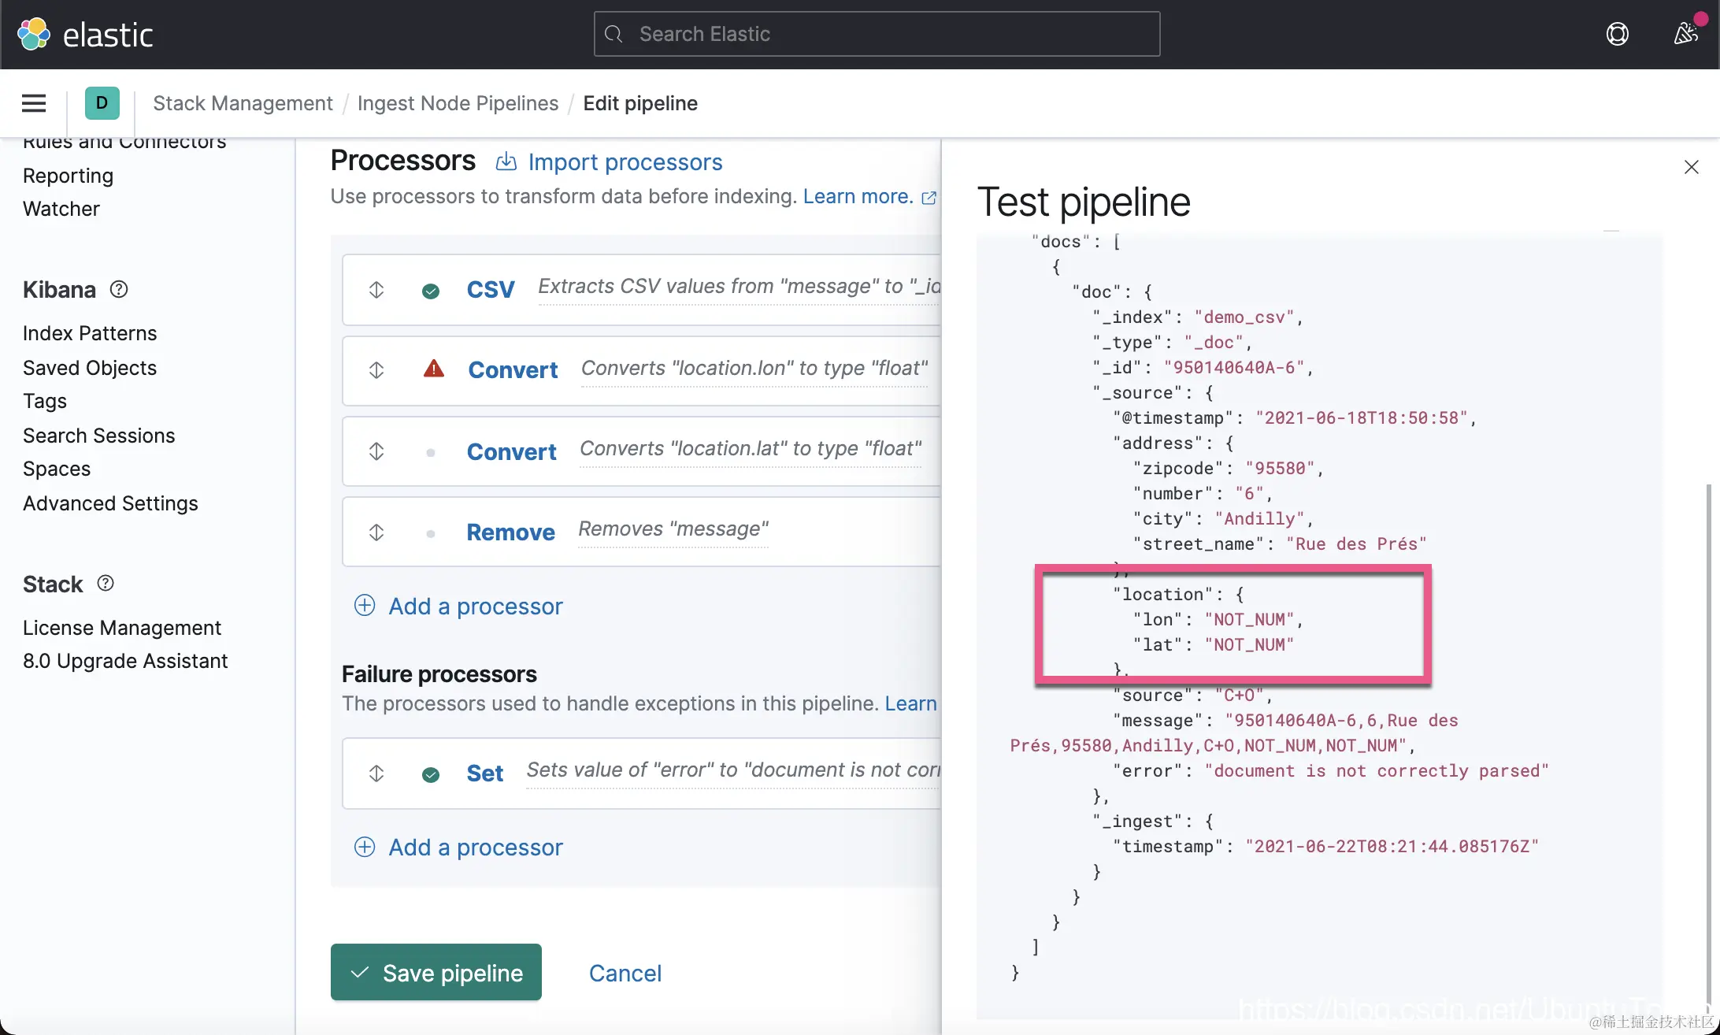The image size is (1720, 1035).
Task: Click the red warning icon on Convert
Action: tap(434, 369)
